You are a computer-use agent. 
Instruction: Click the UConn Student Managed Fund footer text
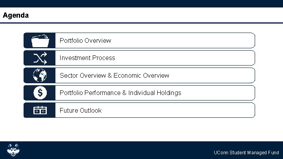pyautogui.click(x=246, y=153)
